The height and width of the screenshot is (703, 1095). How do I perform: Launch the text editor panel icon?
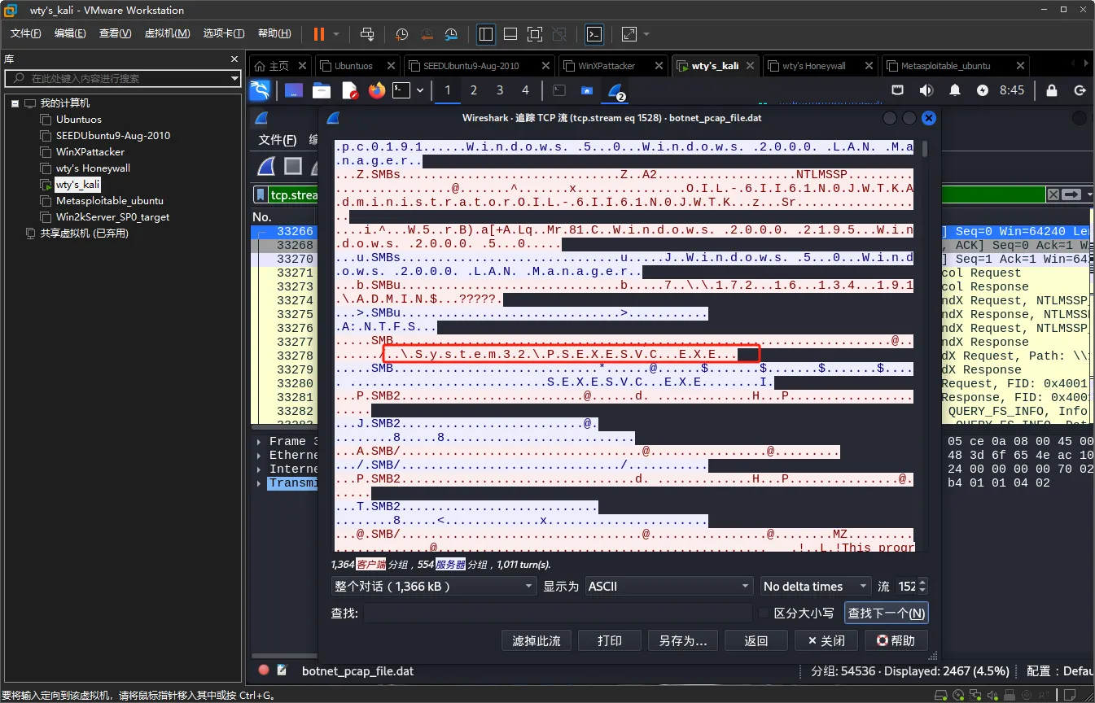point(349,90)
